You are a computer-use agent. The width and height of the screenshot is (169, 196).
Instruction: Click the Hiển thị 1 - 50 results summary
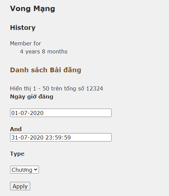click(56, 88)
